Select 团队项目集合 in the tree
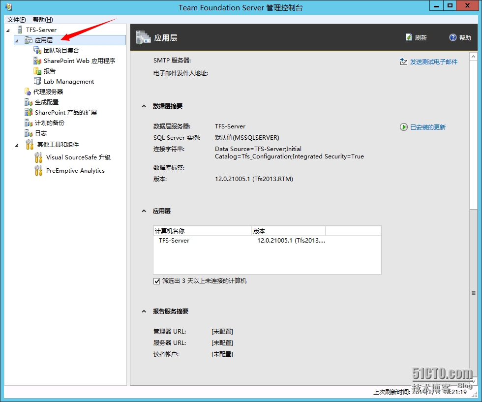This screenshot has height=402, width=482. click(61, 50)
